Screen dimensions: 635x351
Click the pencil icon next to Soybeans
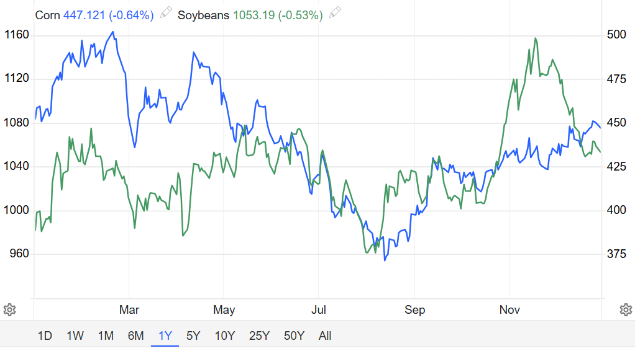point(335,13)
